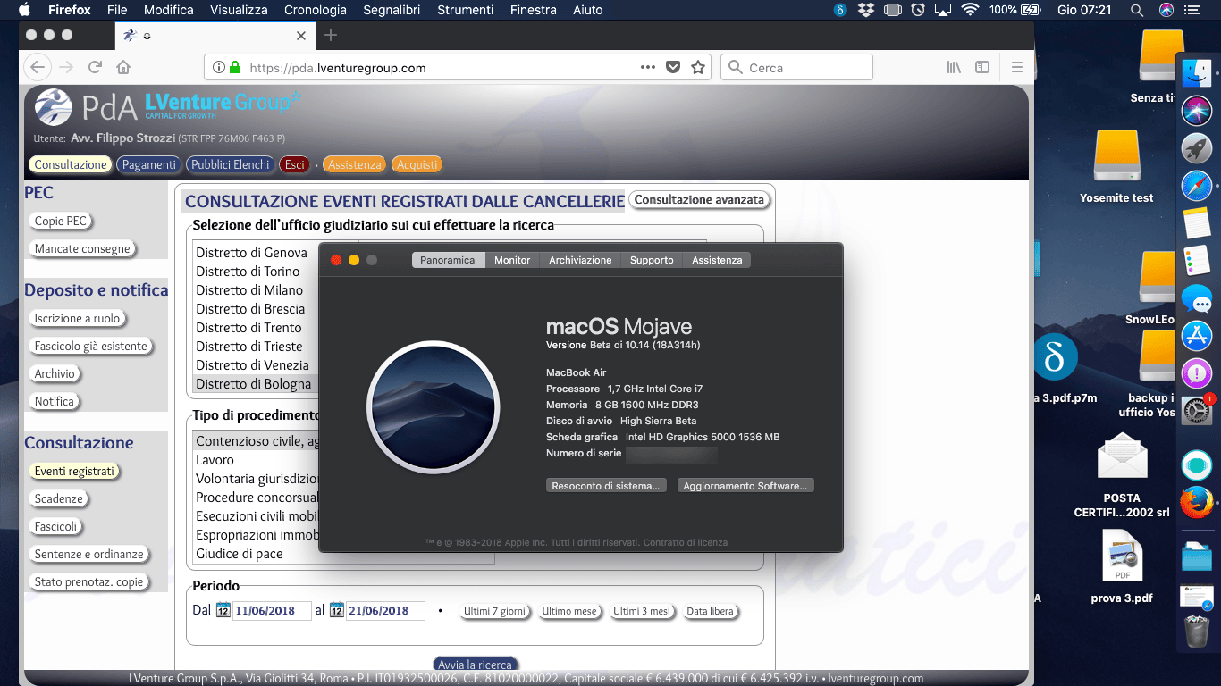1221x686 pixels.
Task: Open Sentenze e ordinanze in sidebar
Action: click(x=89, y=554)
